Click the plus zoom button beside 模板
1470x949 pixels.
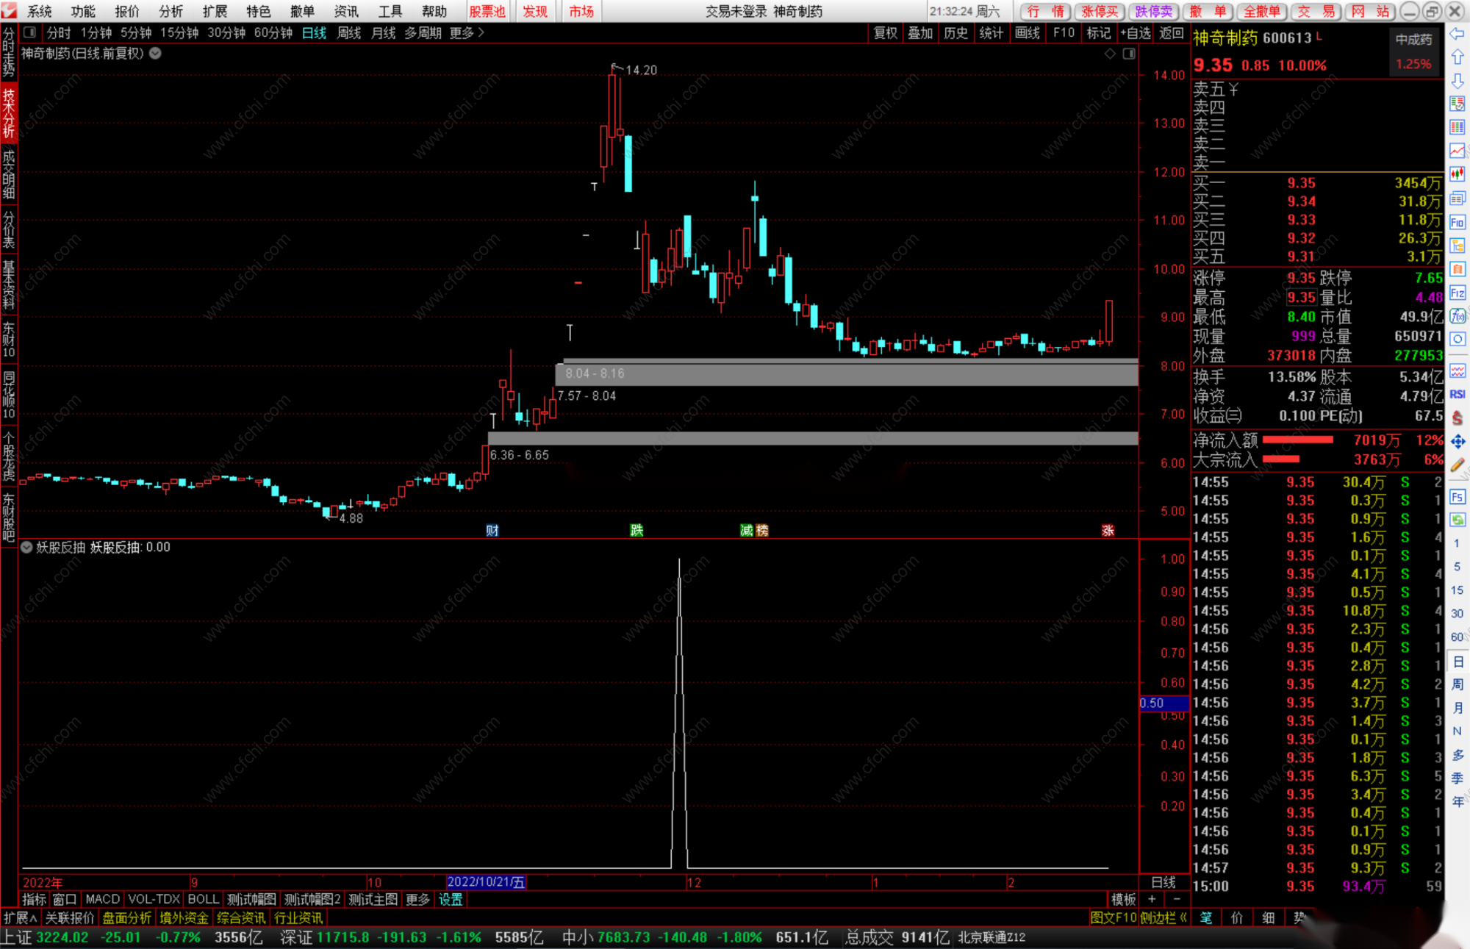pos(1152,899)
